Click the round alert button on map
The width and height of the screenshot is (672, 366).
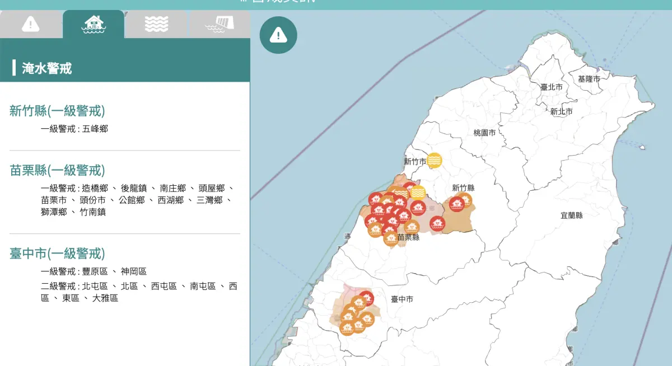[x=278, y=35]
